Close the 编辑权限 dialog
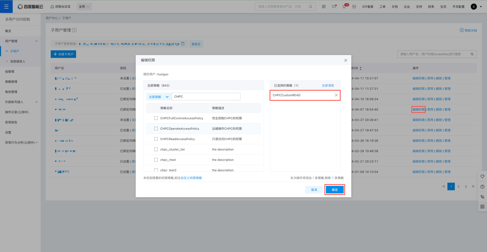This screenshot has height=252, width=487. point(345,60)
